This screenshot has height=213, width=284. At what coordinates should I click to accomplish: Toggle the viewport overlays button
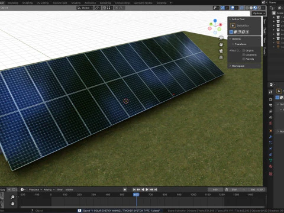233,8
